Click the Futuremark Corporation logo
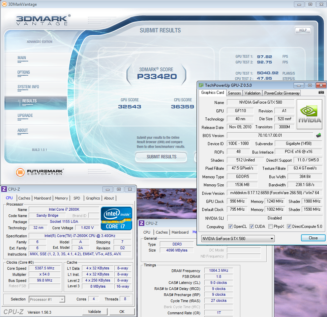 pyautogui.click(x=39, y=172)
